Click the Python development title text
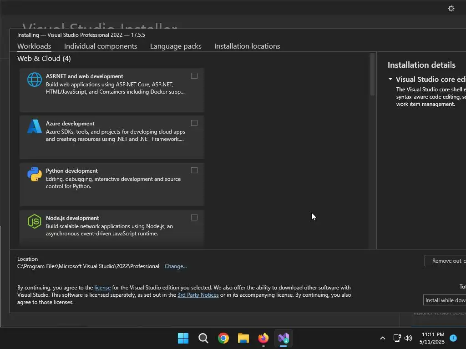Screen dimensions: 466x349 tap(71, 171)
